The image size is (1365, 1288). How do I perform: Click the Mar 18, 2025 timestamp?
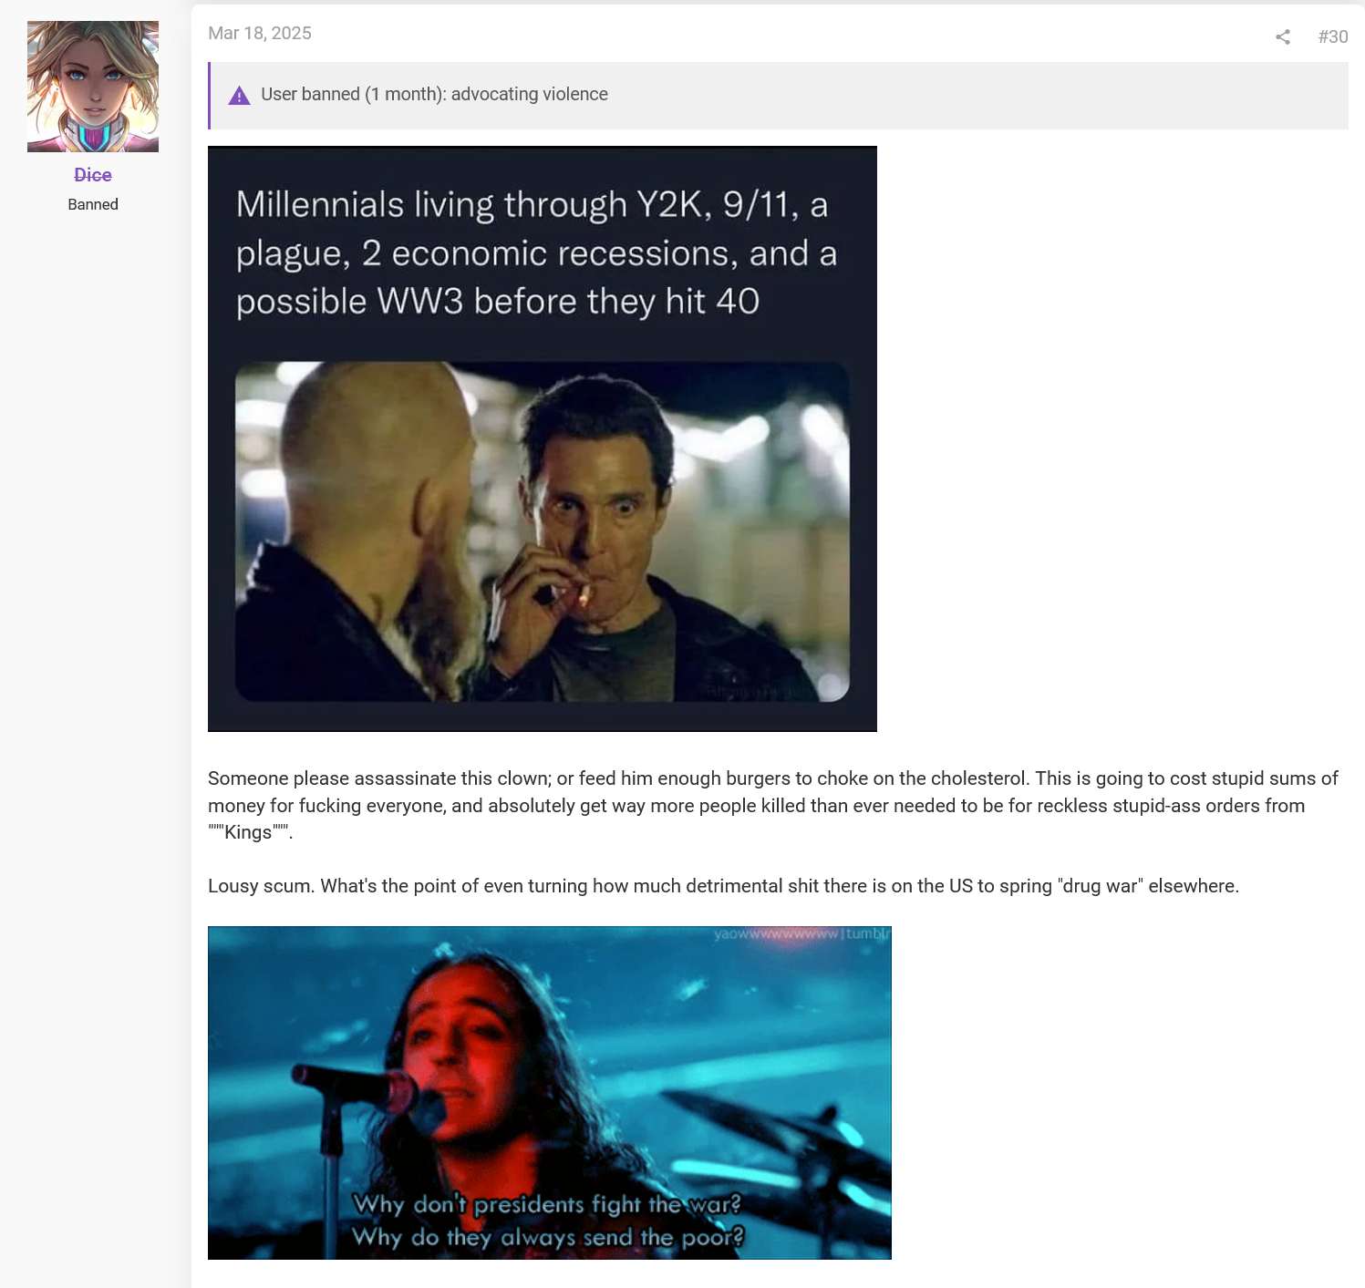pyautogui.click(x=260, y=33)
